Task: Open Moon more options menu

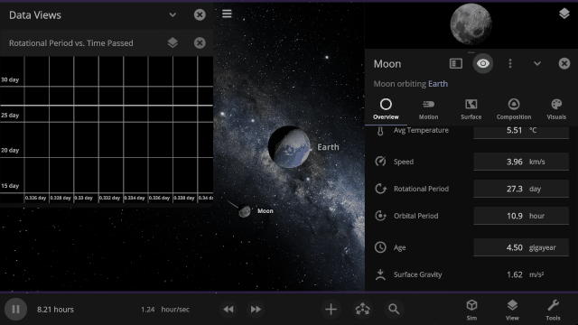Action: tap(510, 63)
